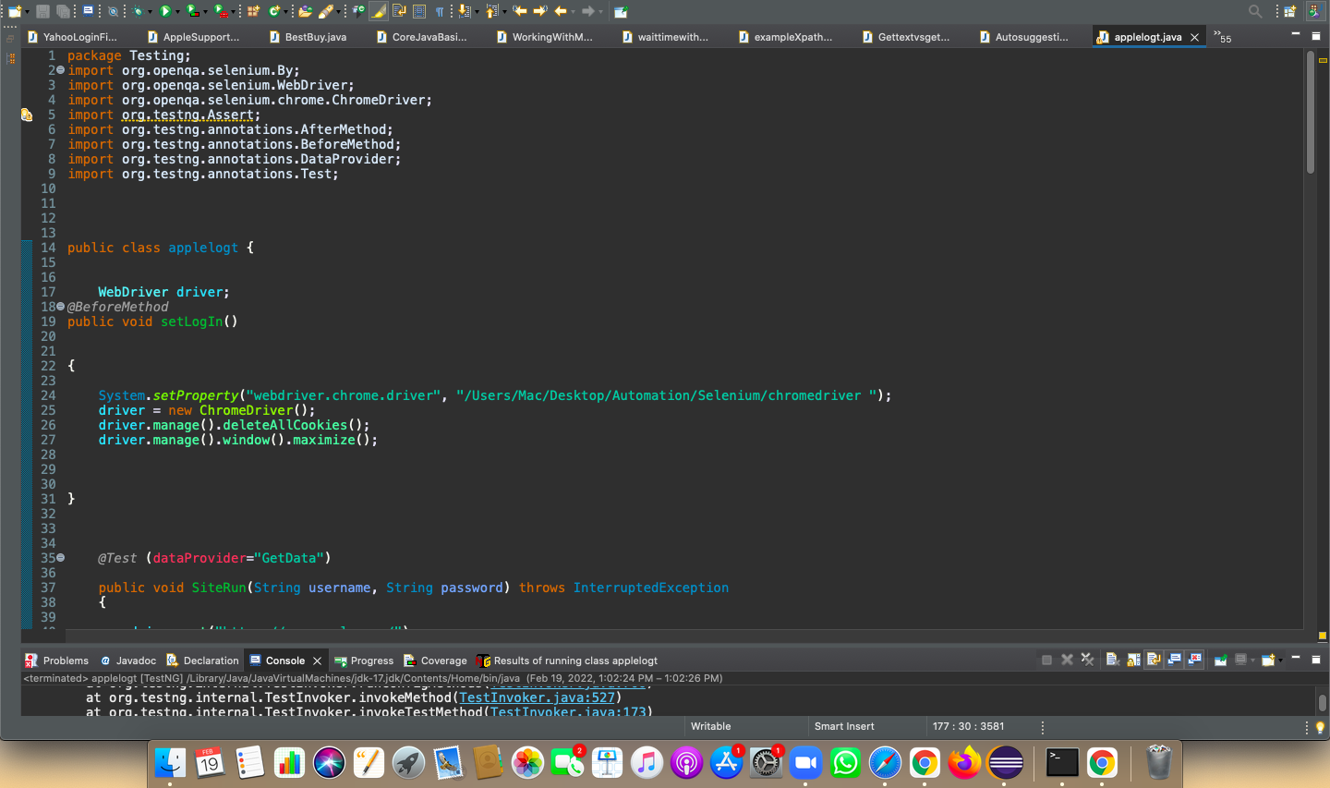
Task: Click the lightbulb tip icon in status bar
Action: (1320, 727)
